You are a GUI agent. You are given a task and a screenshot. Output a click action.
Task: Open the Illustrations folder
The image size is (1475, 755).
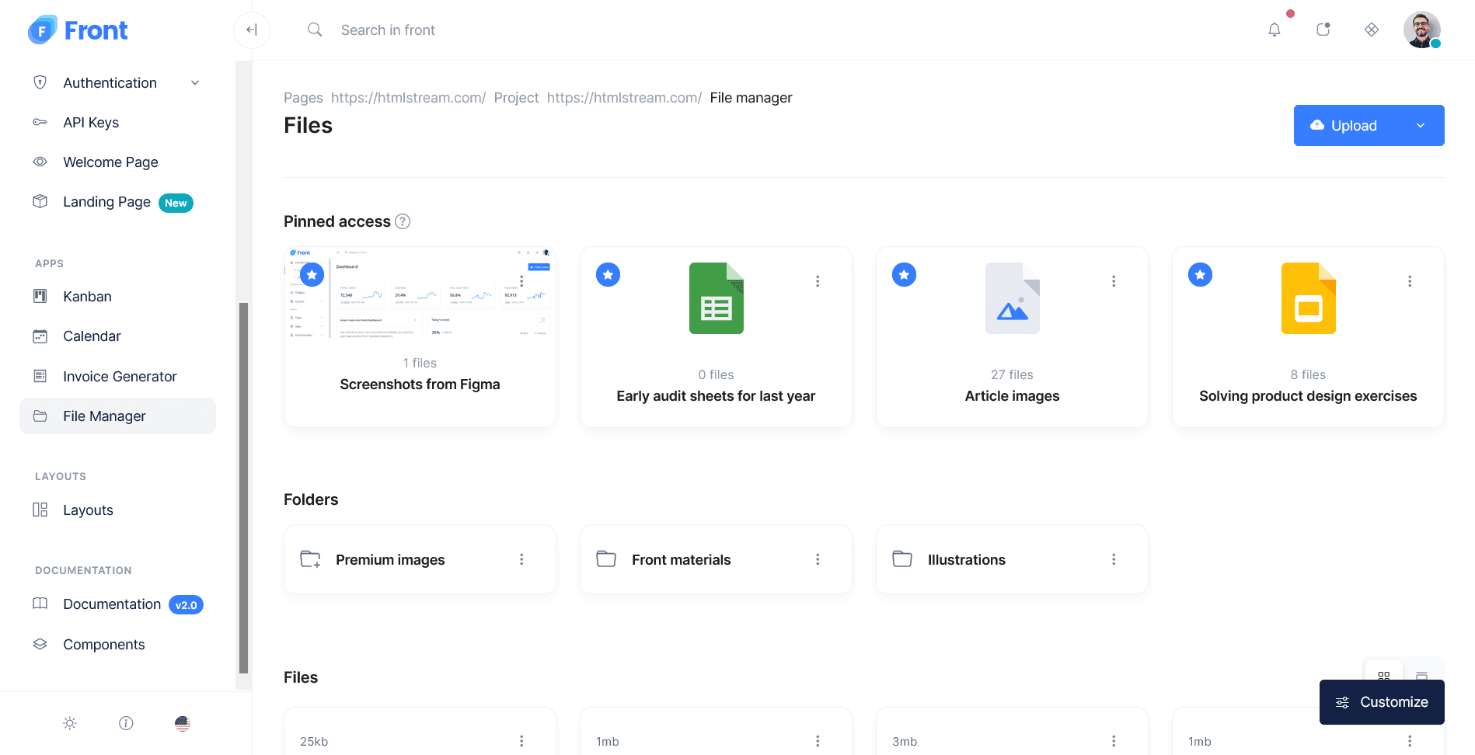[x=1012, y=559]
